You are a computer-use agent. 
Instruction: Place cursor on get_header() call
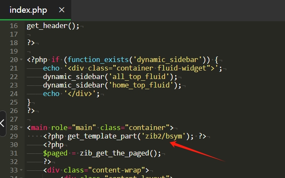click(x=51, y=26)
